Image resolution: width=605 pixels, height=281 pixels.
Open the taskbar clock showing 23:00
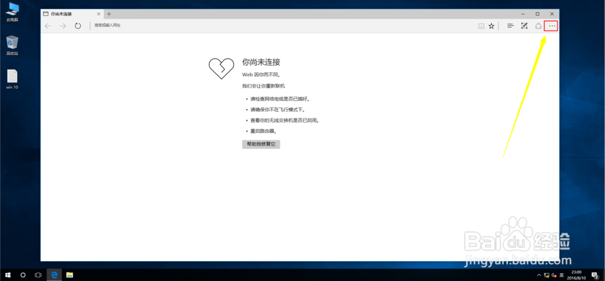[x=578, y=275]
